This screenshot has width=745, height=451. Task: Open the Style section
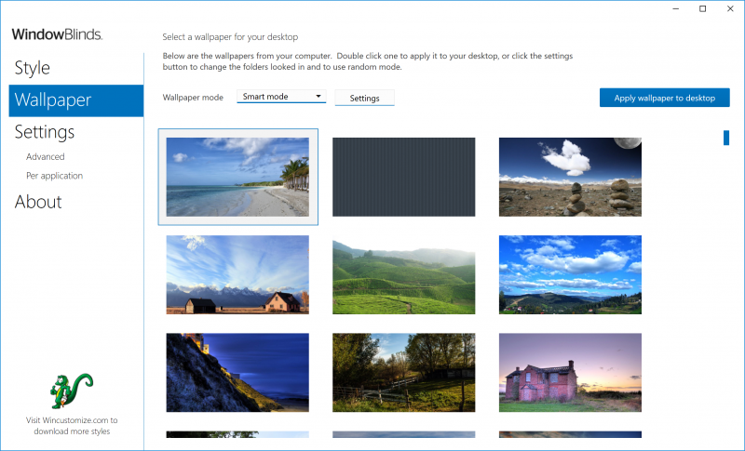point(33,68)
